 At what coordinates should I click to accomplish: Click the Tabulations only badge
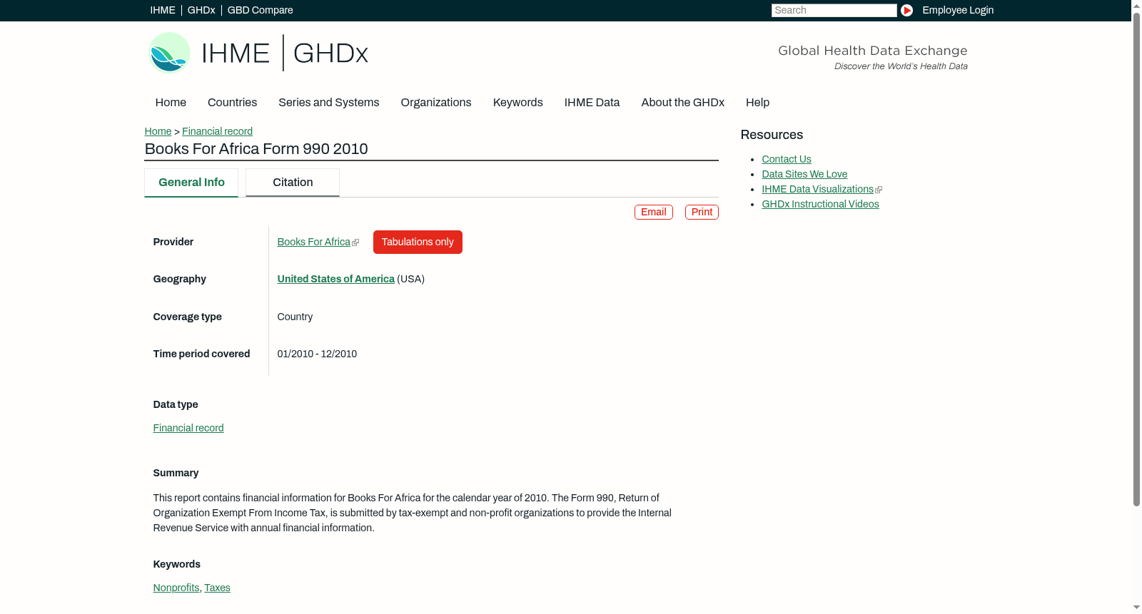tap(418, 242)
